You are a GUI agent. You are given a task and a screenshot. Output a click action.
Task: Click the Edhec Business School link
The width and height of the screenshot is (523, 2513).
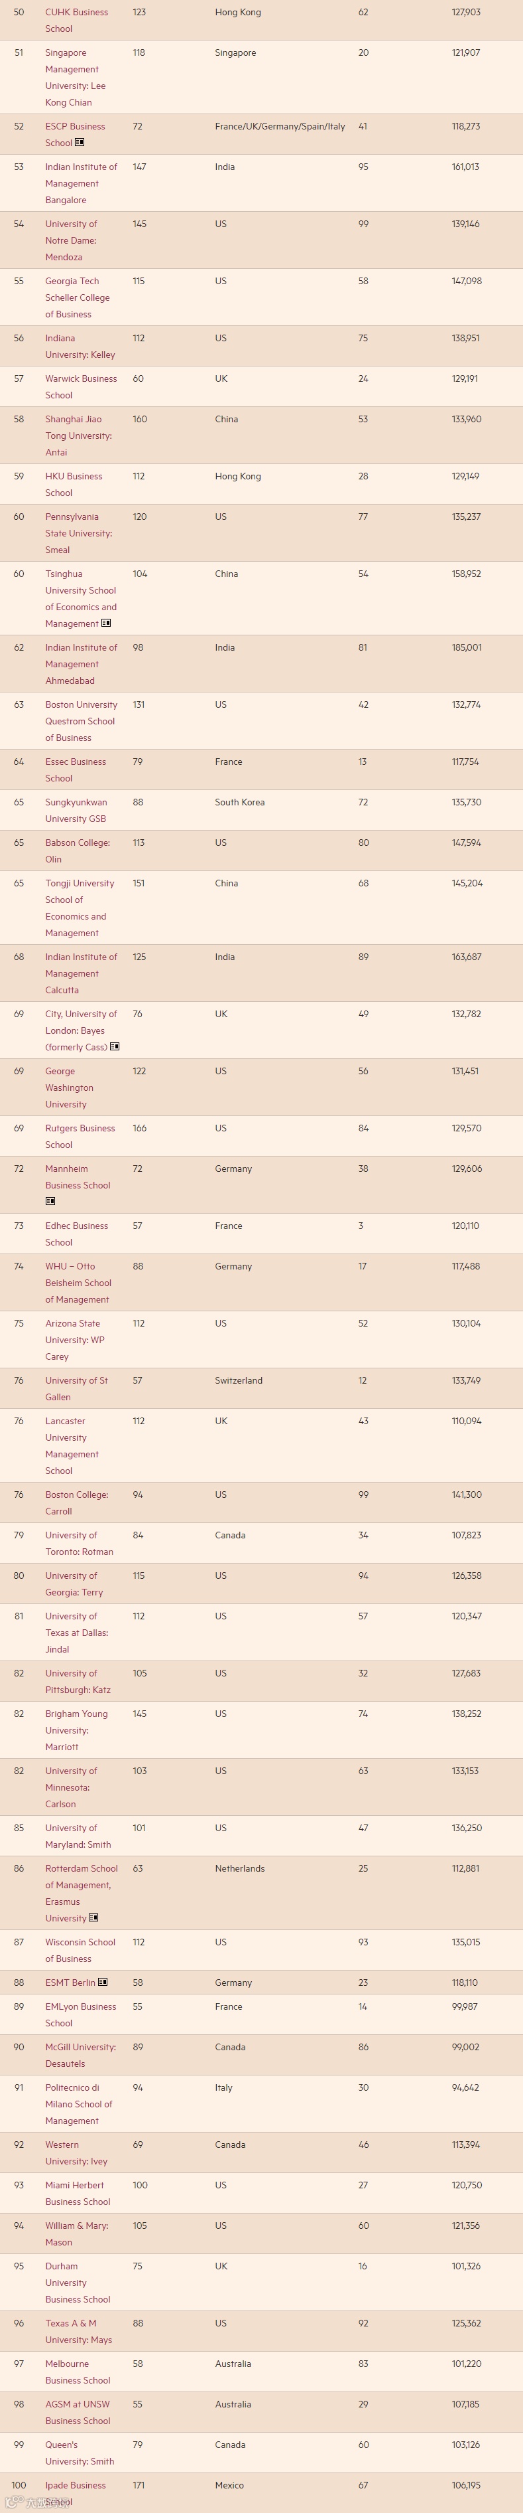point(76,1234)
